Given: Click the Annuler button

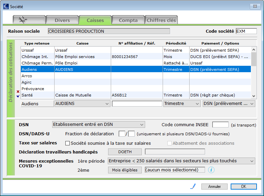Looking at the screenshot, I should (x=214, y=186).
